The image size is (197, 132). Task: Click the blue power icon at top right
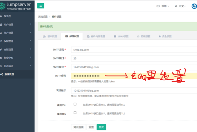click(x=194, y=6)
